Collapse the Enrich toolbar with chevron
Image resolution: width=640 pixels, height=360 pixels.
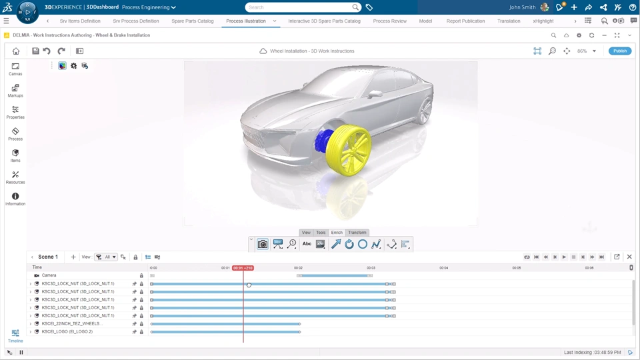(251, 239)
